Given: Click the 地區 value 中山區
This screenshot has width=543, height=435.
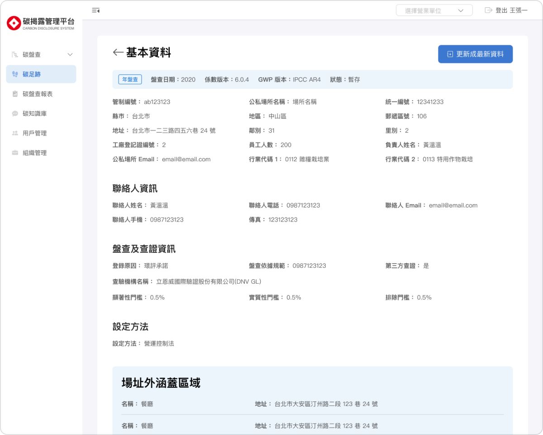Looking at the screenshot, I should point(277,116).
